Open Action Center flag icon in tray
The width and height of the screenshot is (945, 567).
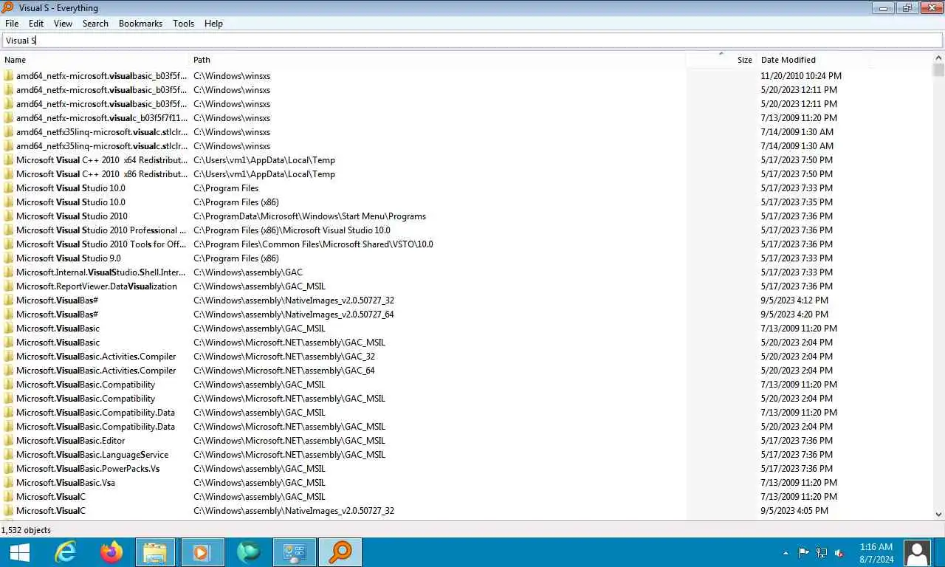click(x=804, y=552)
